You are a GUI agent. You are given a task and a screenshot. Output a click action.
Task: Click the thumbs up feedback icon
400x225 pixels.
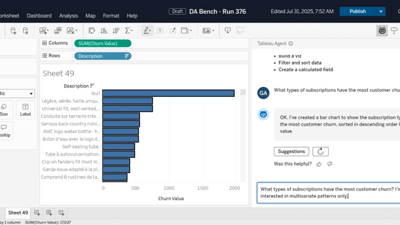click(x=319, y=164)
